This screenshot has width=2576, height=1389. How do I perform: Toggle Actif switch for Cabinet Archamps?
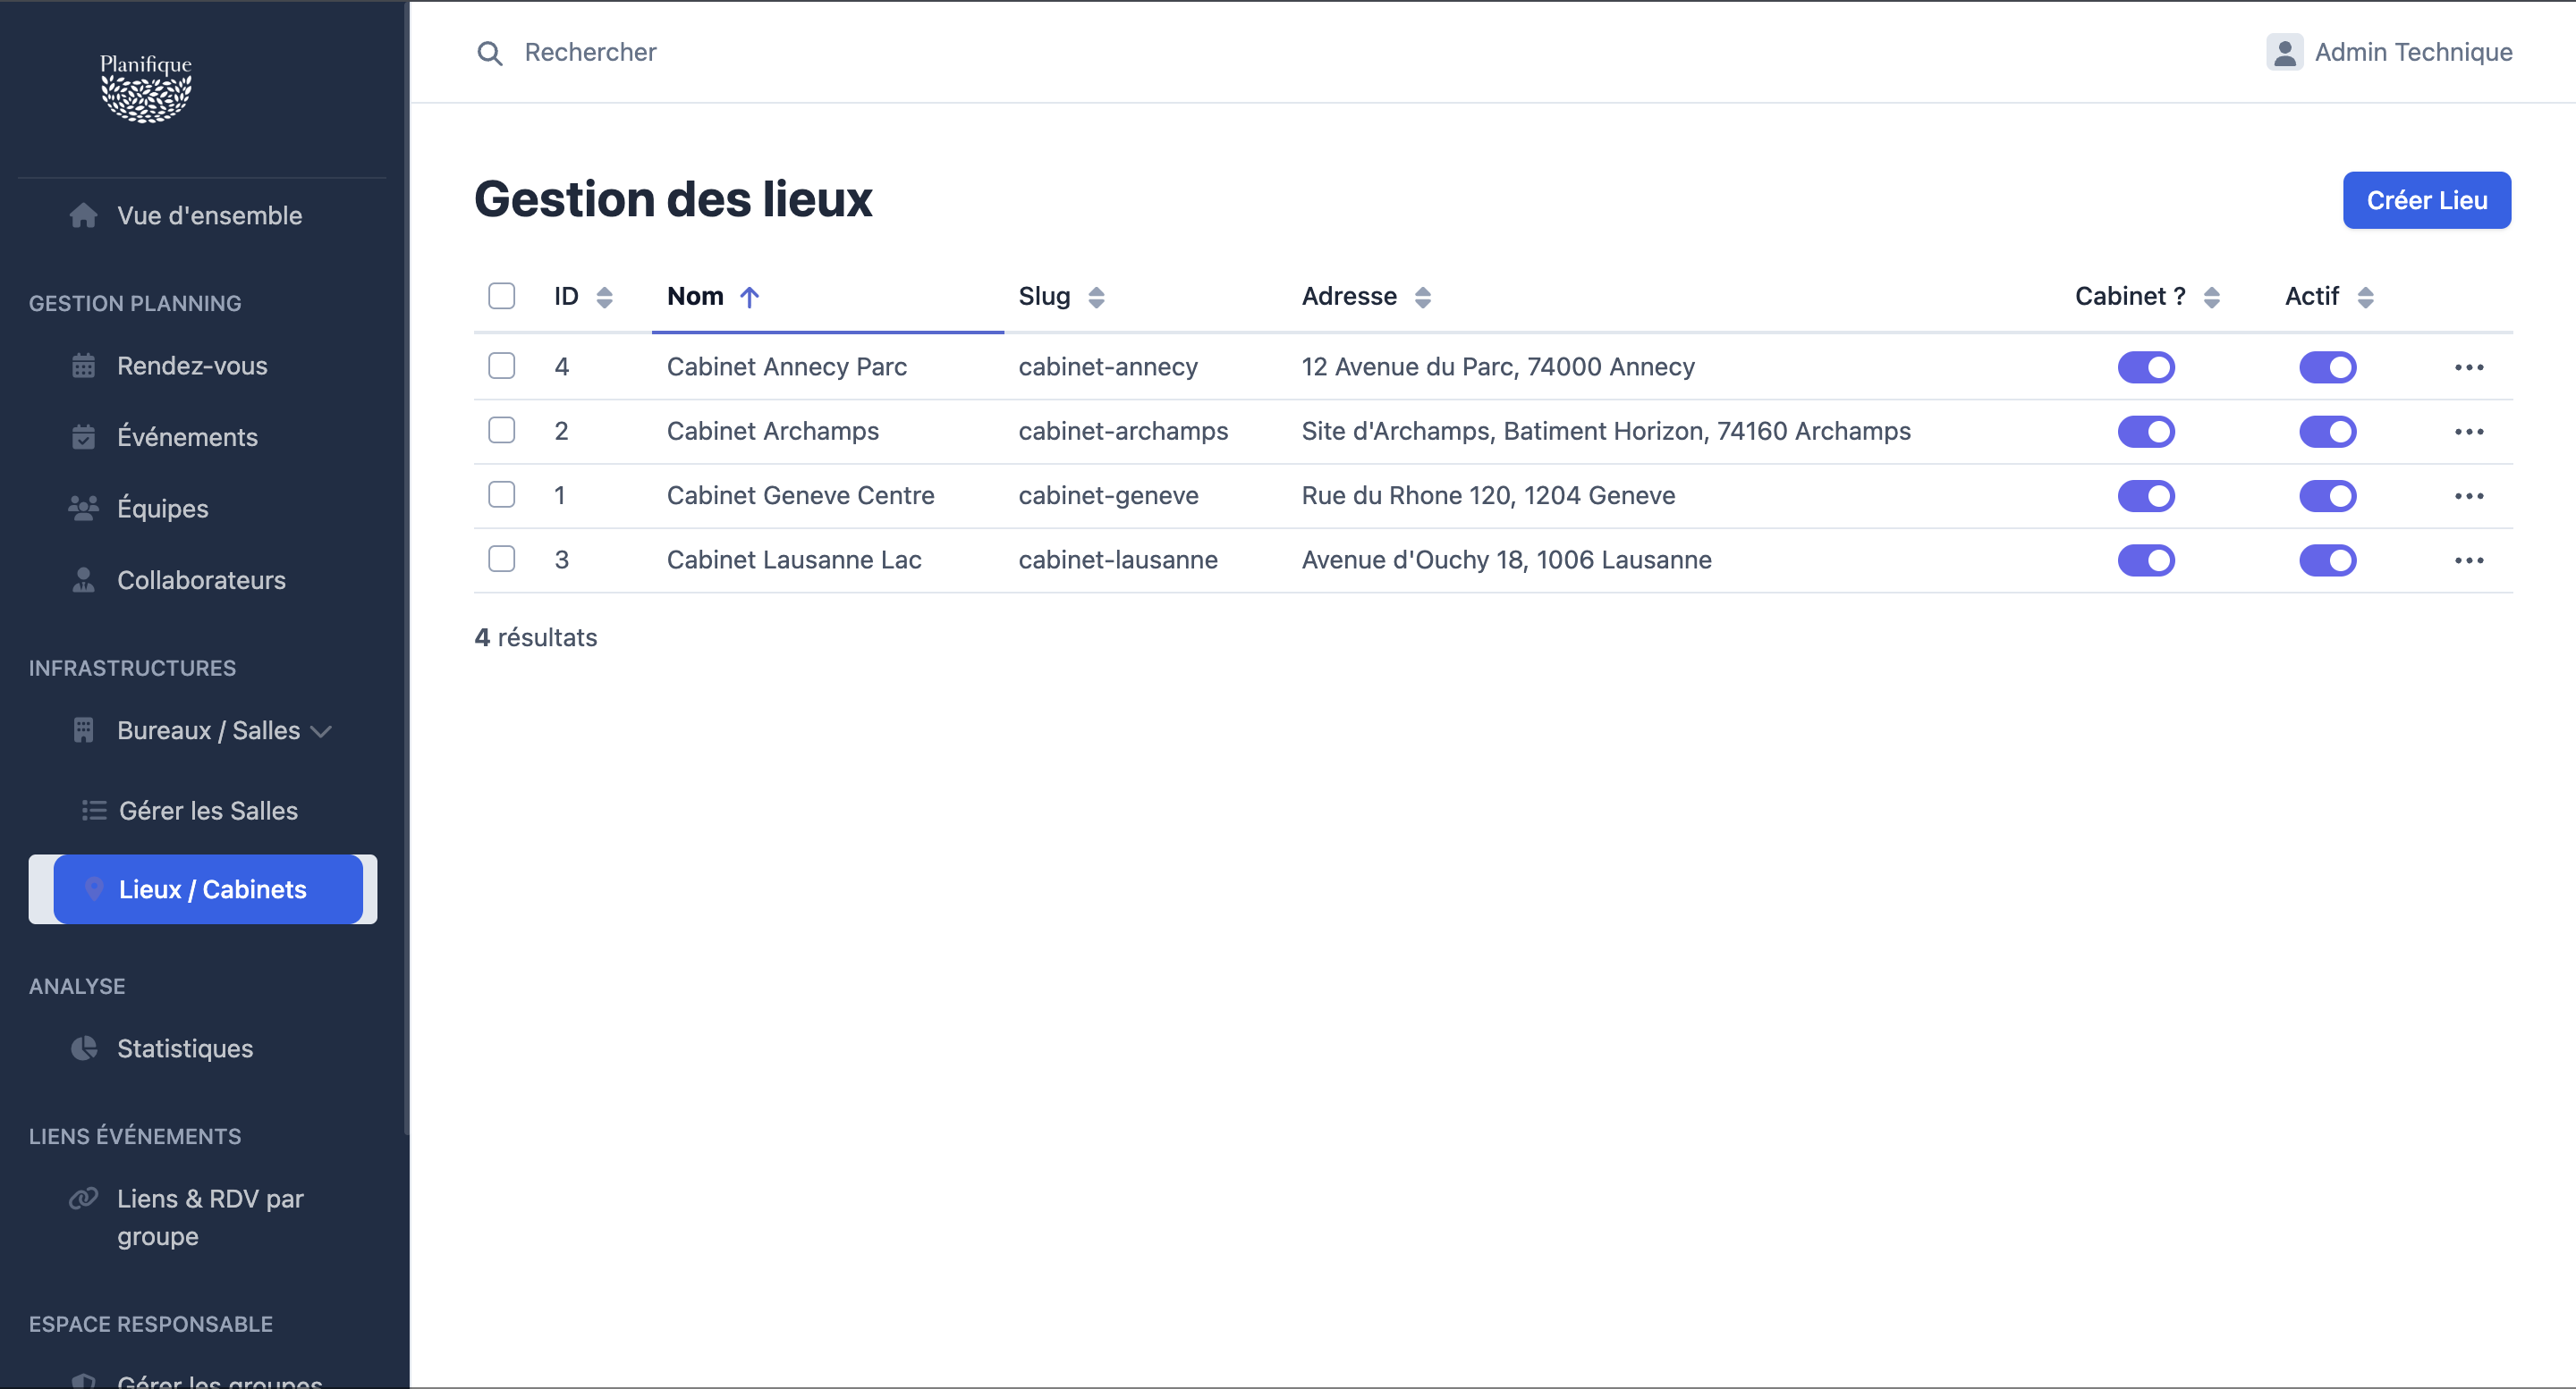(x=2328, y=432)
